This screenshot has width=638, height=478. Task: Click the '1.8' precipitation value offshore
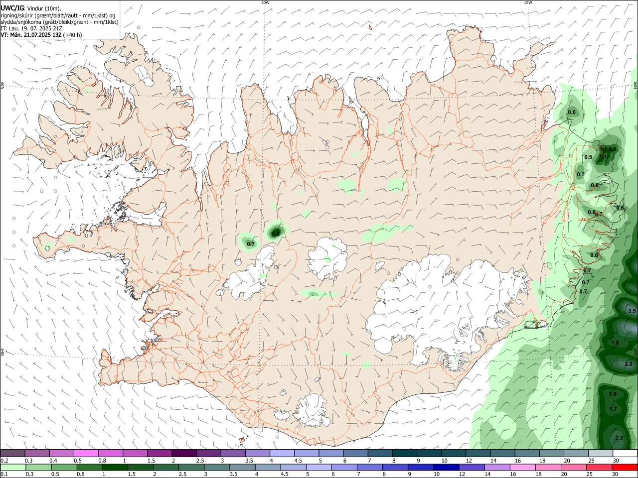pos(615,343)
